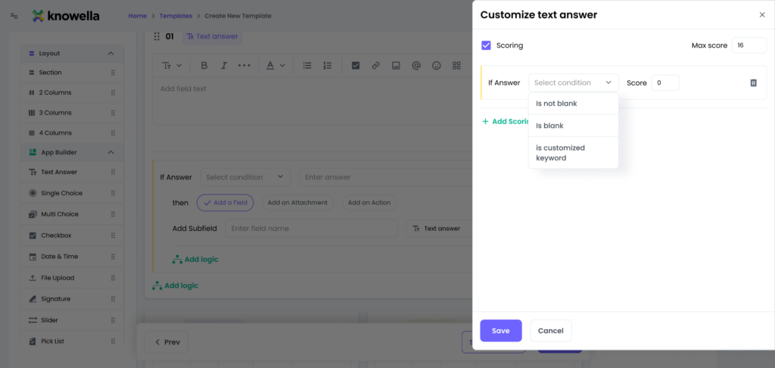
Task: Collapse the Layout section in sidebar
Action: 110,54
